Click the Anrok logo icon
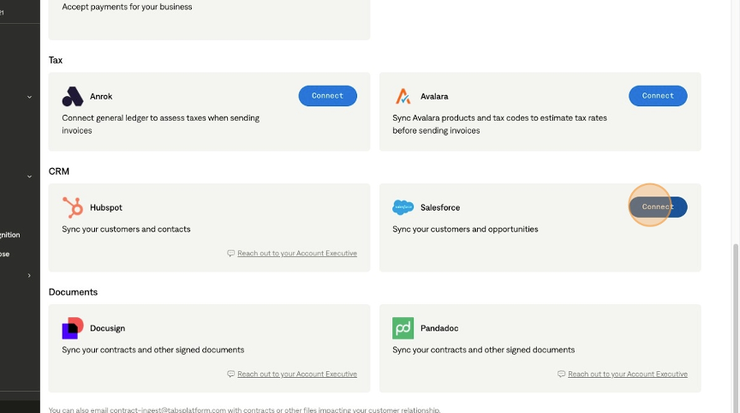 (x=73, y=96)
